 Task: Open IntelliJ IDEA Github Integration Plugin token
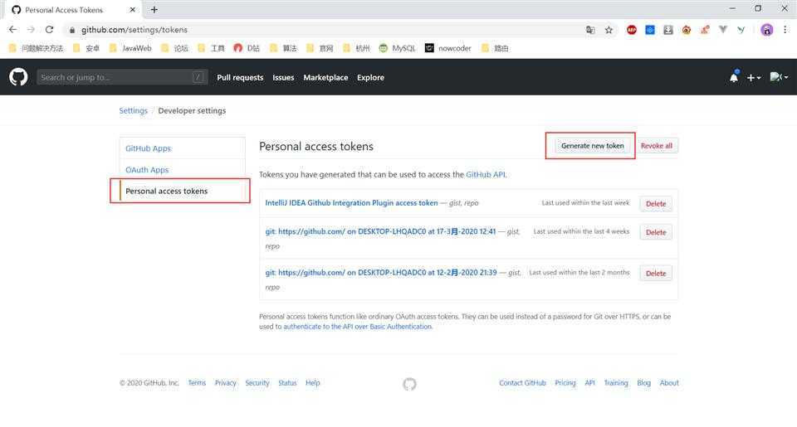351,202
